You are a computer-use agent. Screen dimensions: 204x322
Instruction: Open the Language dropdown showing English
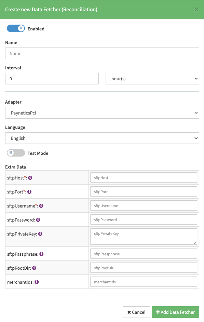102,138
